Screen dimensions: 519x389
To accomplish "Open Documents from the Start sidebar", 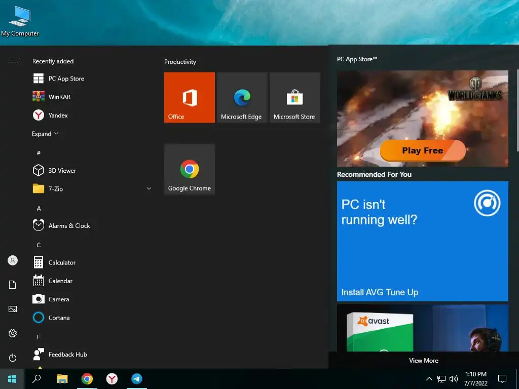I will coord(13,285).
